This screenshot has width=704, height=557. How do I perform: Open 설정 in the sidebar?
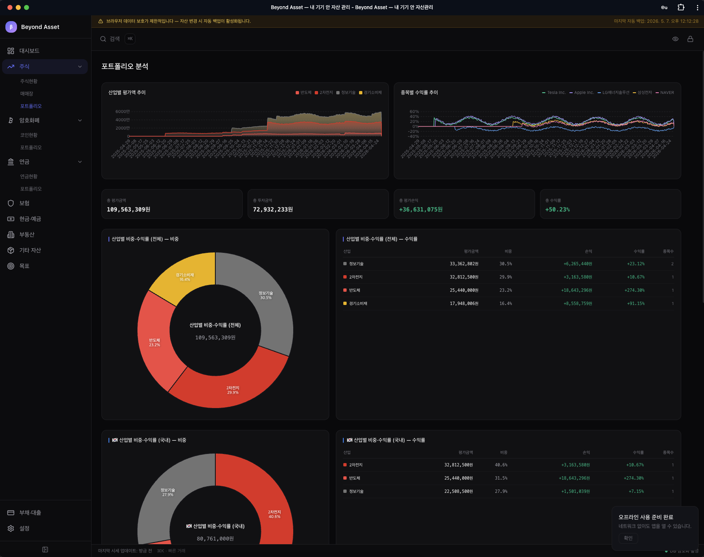point(45,528)
